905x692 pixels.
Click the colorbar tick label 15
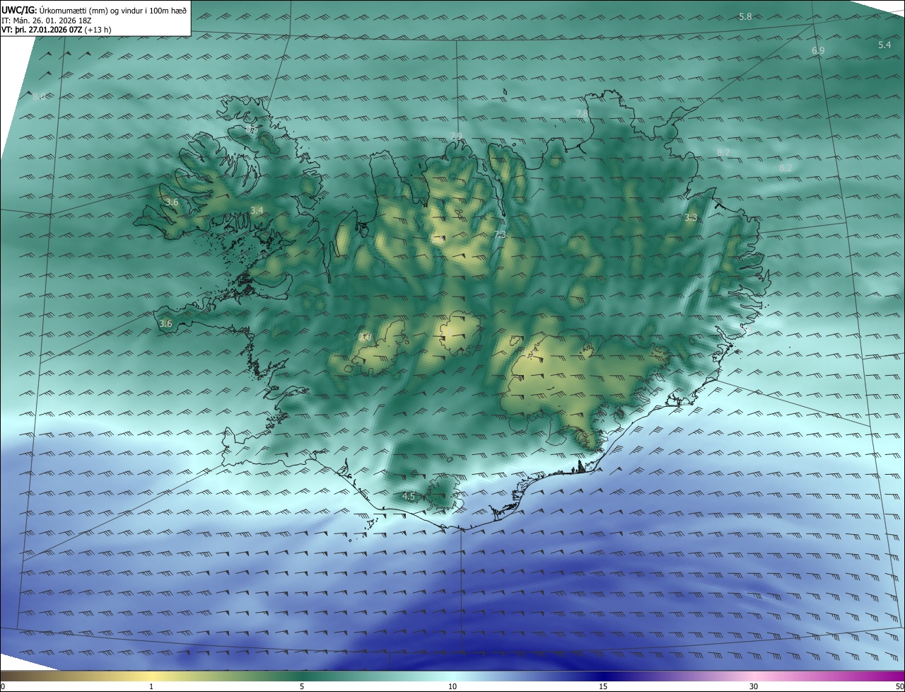tap(603, 686)
